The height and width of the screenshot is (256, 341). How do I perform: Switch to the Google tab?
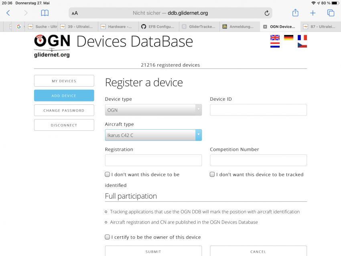tap(19, 26)
